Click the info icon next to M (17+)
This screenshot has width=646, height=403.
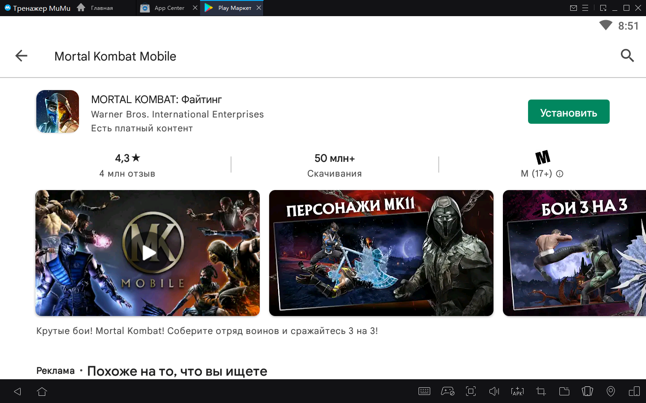click(x=559, y=174)
